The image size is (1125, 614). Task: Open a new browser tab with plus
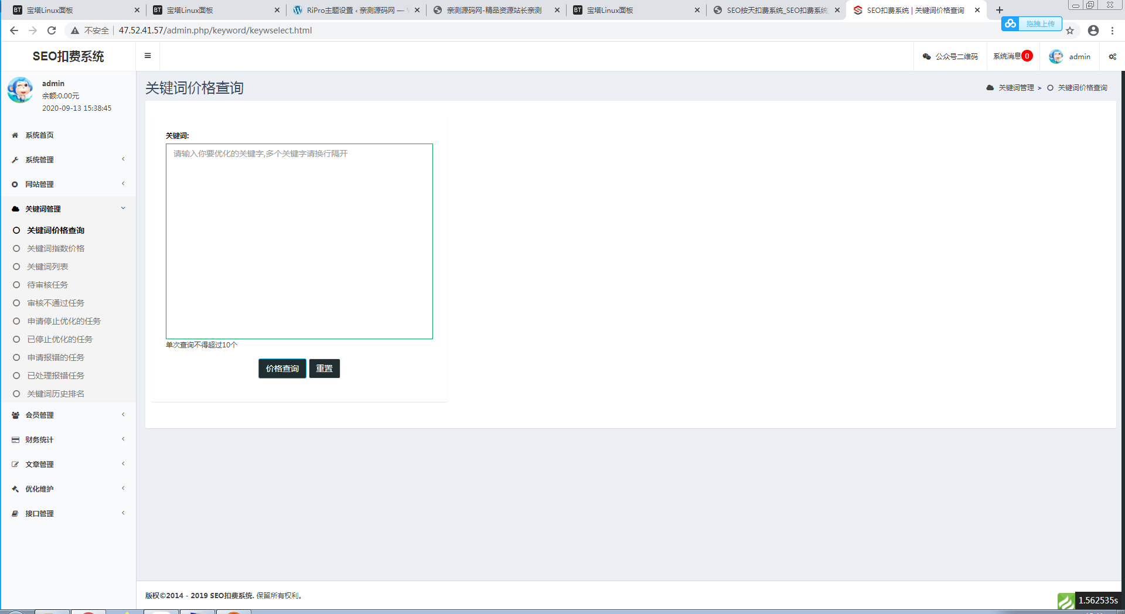pyautogui.click(x=1000, y=10)
